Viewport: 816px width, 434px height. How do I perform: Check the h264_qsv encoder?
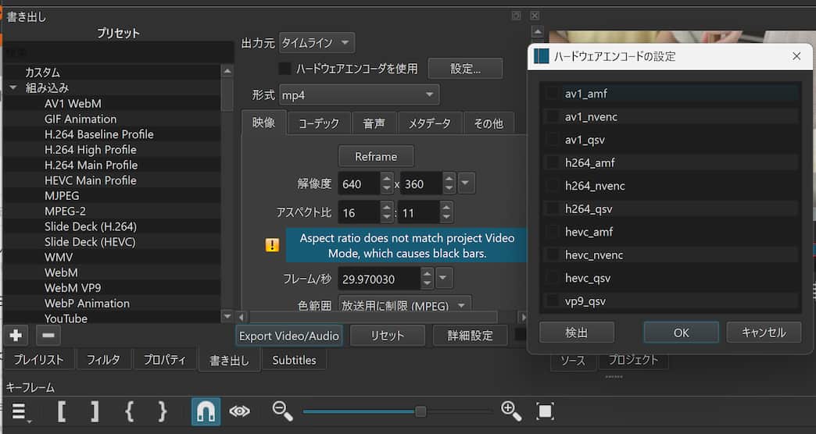552,209
